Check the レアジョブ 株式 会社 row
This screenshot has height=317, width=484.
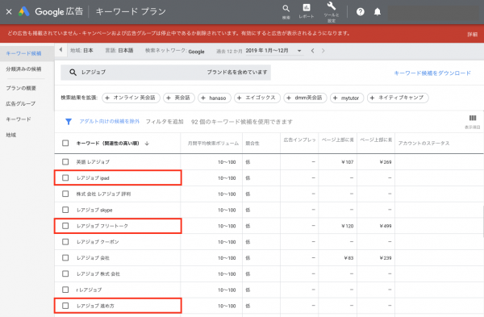click(65, 273)
